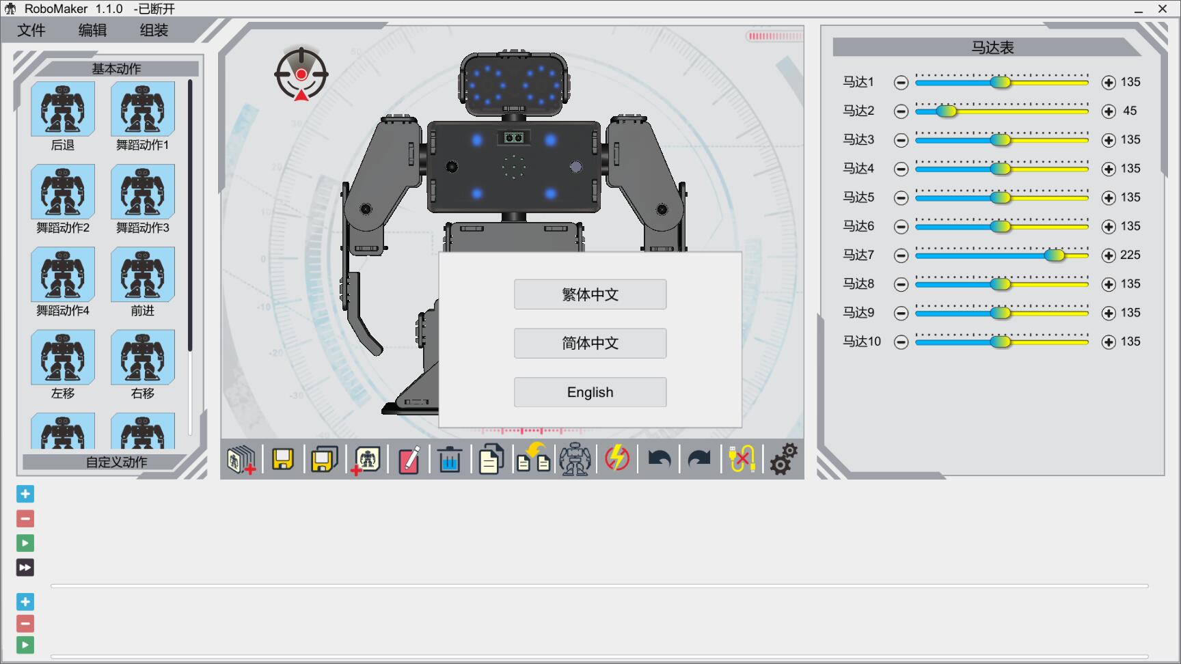Select the 后退 robot action thumbnail
Screen dimensions: 1181x664
[63, 109]
